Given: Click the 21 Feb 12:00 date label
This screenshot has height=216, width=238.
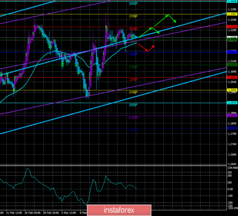Looking at the screenshot, I should (14, 213).
